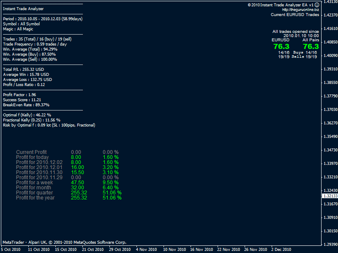Click Profit for the year percentage 51.06 %
Viewport: 338px width, 253px height.
[112, 198]
